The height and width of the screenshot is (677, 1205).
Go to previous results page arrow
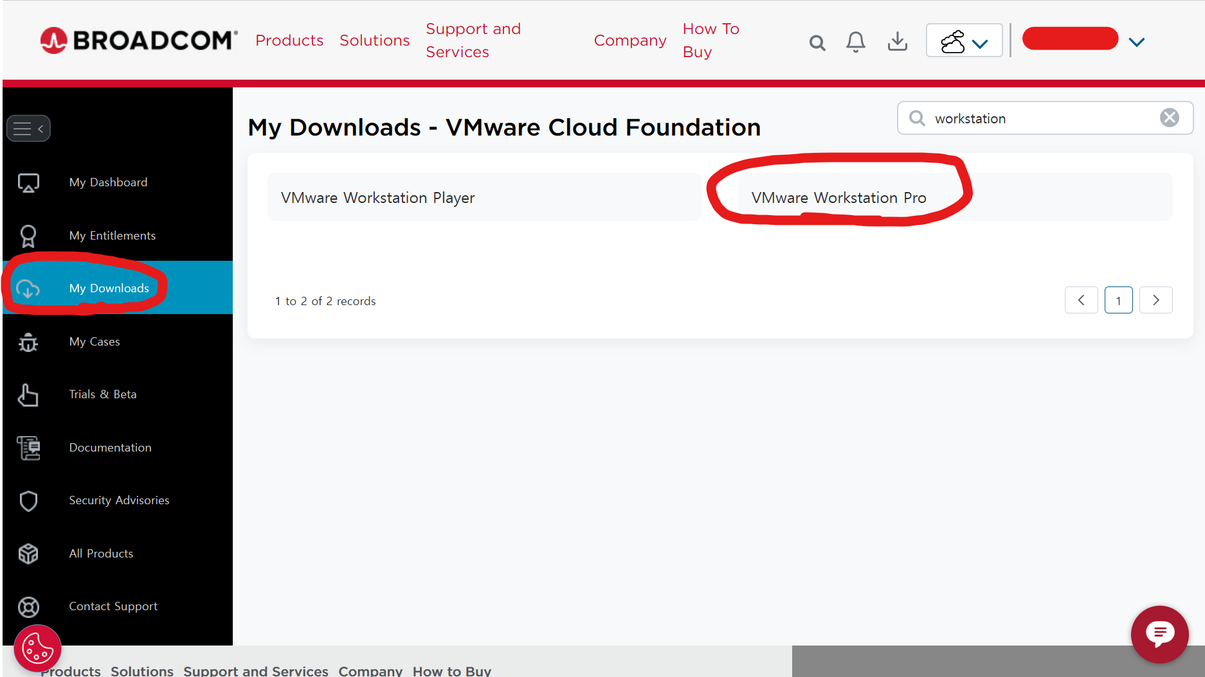(x=1081, y=300)
